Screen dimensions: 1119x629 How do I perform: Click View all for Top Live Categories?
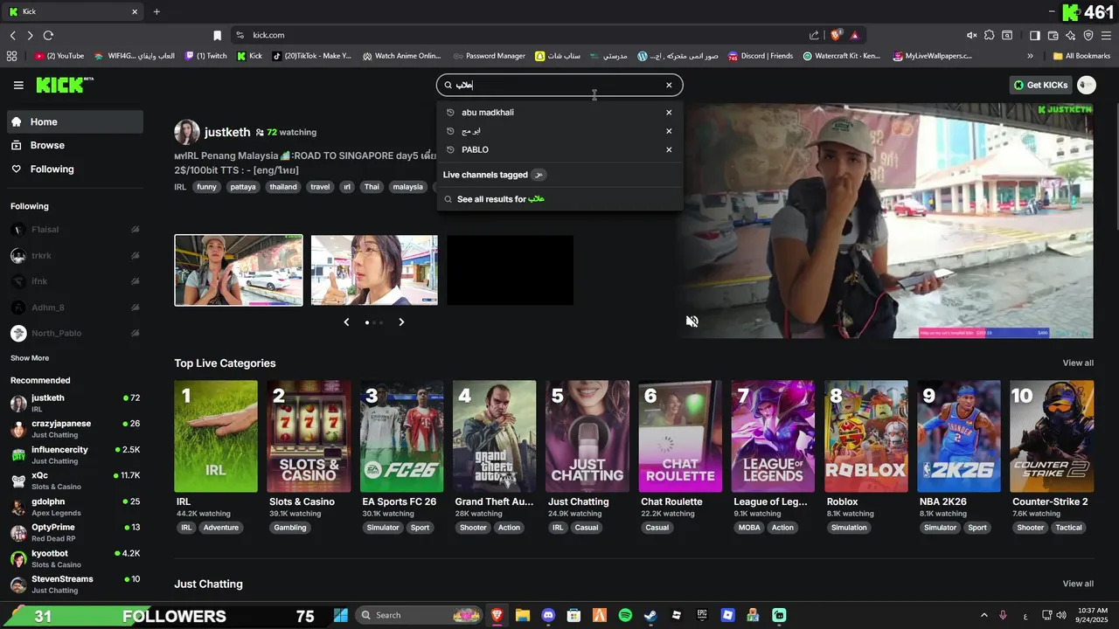[1078, 363]
